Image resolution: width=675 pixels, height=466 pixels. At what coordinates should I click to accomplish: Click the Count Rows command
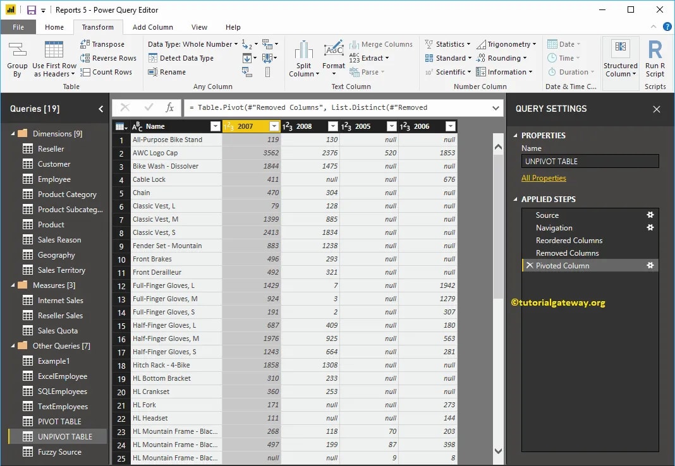click(107, 71)
